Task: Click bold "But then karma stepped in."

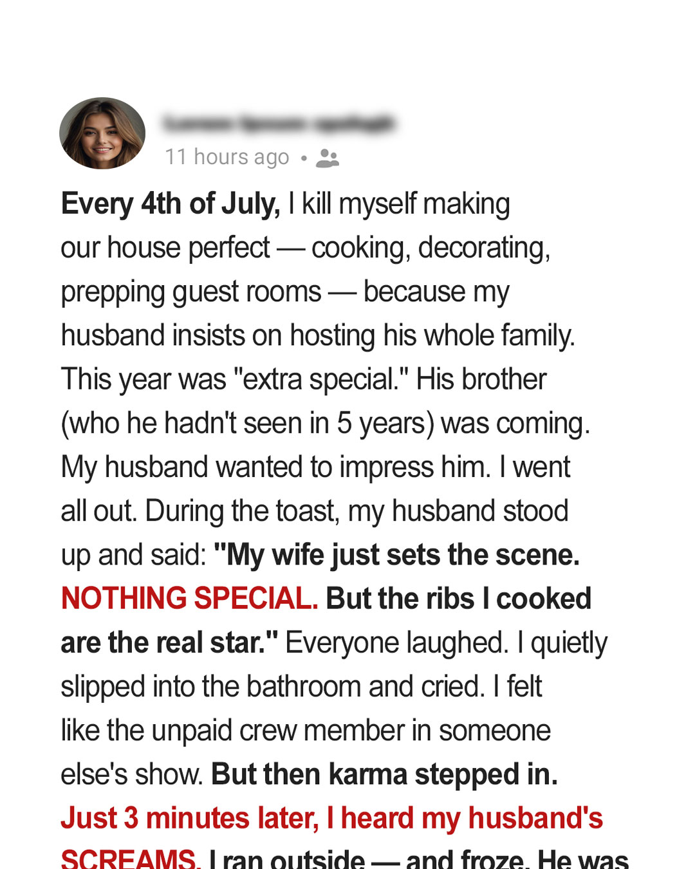Action: (384, 774)
